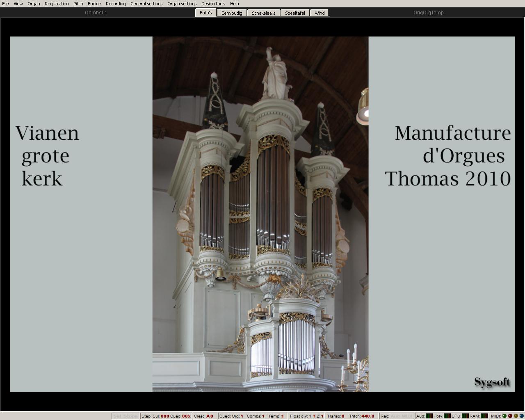
Task: Click the CPU usage meter
Action: click(x=465, y=416)
